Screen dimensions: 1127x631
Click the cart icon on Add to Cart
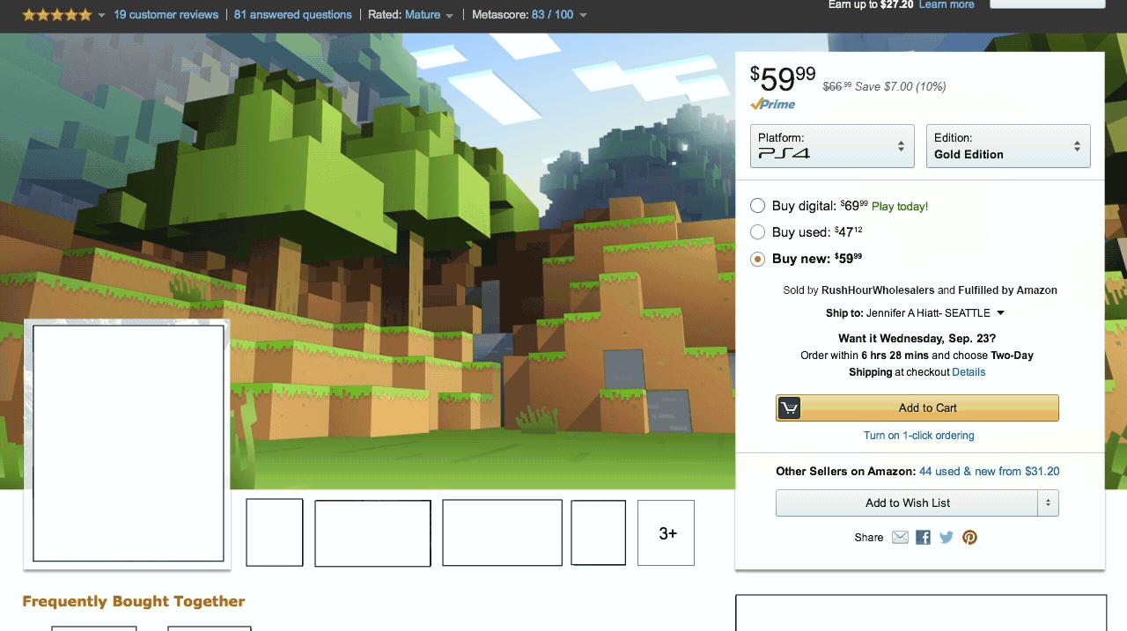[790, 408]
